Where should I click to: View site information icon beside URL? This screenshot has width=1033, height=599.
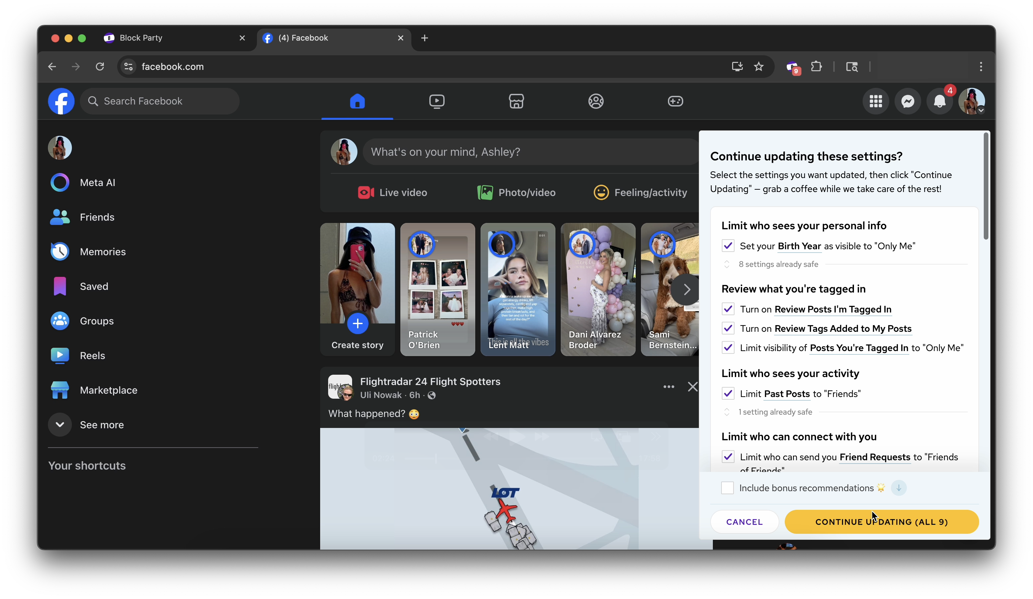pyautogui.click(x=129, y=67)
